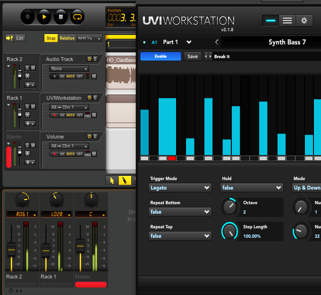321x295 pixels.
Task: Solo Rack 1
Action: [27, 106]
